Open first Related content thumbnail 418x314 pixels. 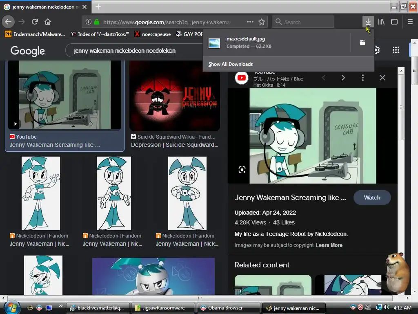273,285
